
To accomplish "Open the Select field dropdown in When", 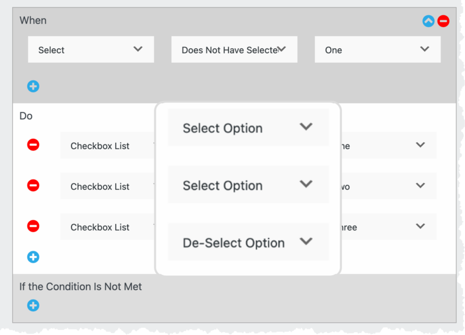I will [x=90, y=49].
